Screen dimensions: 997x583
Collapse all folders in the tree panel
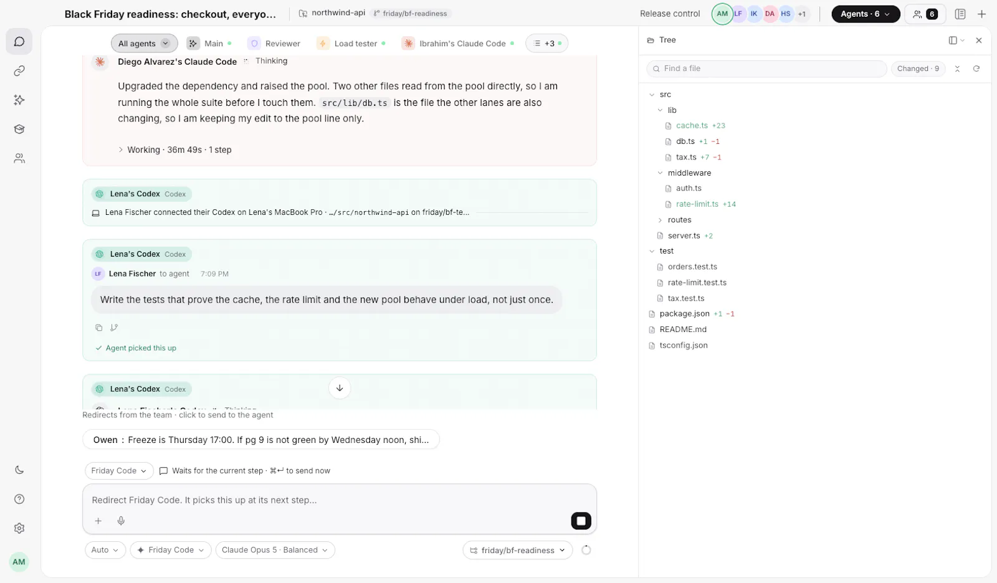958,69
